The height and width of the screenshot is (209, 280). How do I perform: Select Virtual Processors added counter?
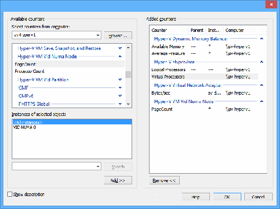pos(204,77)
